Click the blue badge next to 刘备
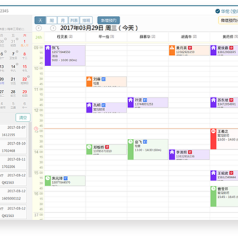238x238 pixels. (x=104, y=79)
